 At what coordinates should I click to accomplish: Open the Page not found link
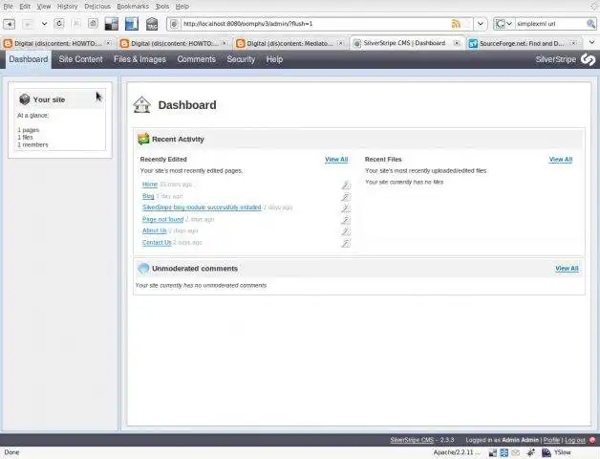click(x=162, y=219)
